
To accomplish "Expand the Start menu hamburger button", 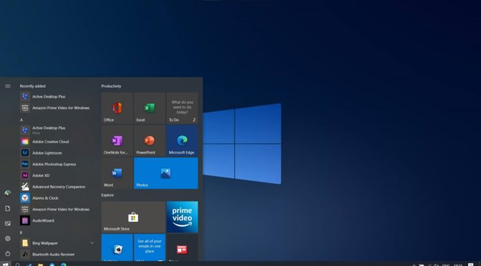I will tap(8, 86).
